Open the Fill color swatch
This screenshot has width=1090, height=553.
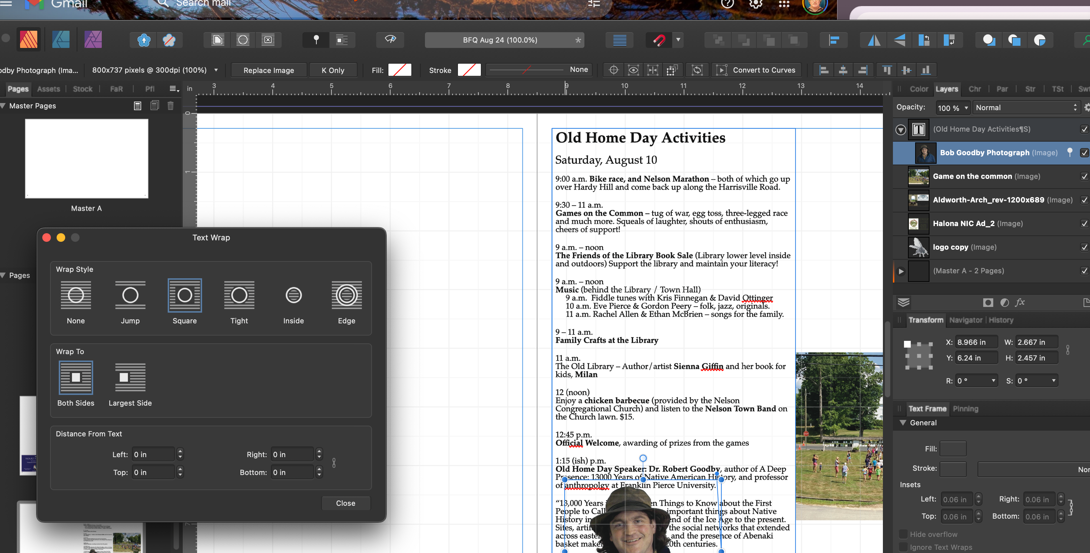click(400, 70)
